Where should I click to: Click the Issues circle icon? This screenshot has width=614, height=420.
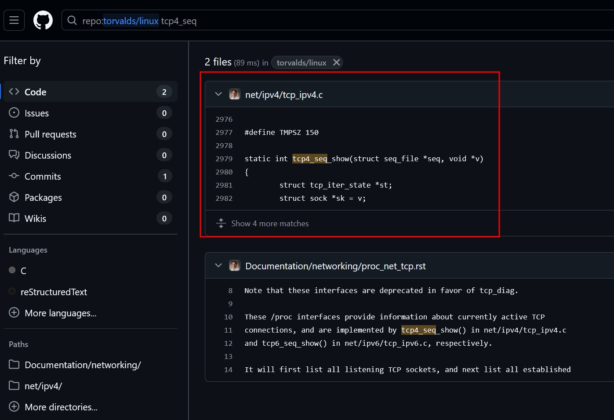point(14,113)
